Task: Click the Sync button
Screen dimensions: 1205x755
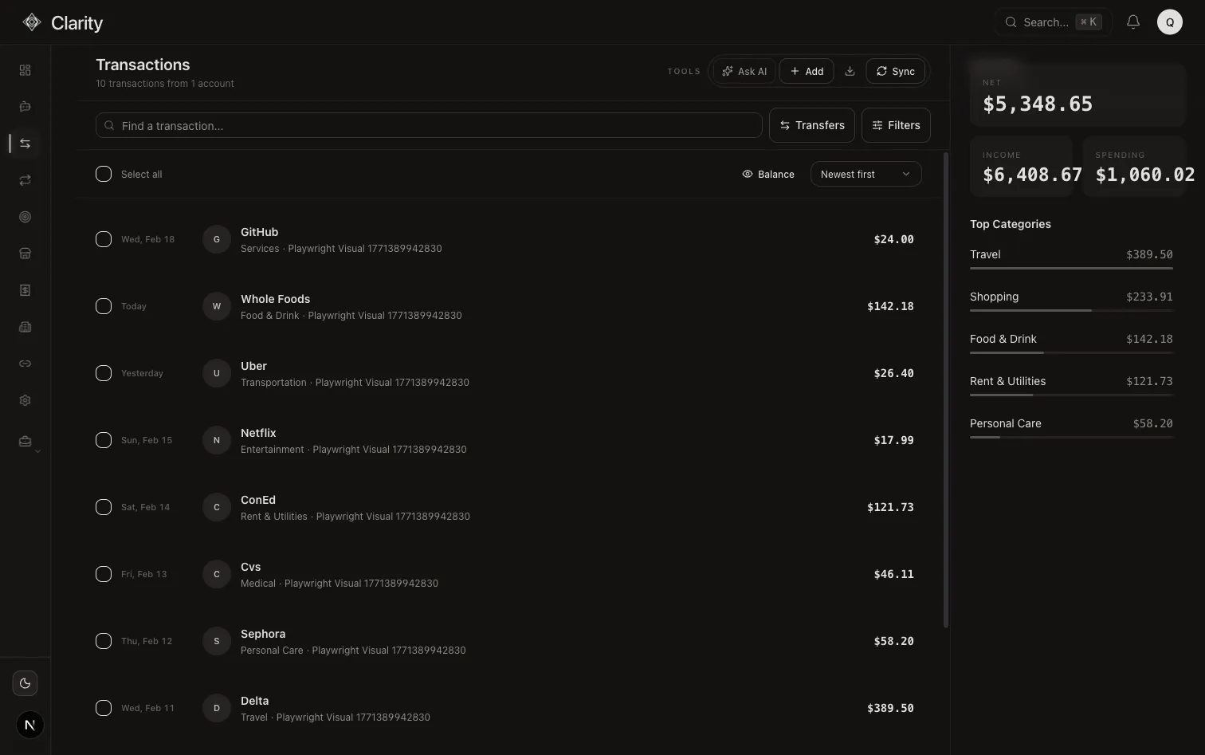Action: coord(895,71)
